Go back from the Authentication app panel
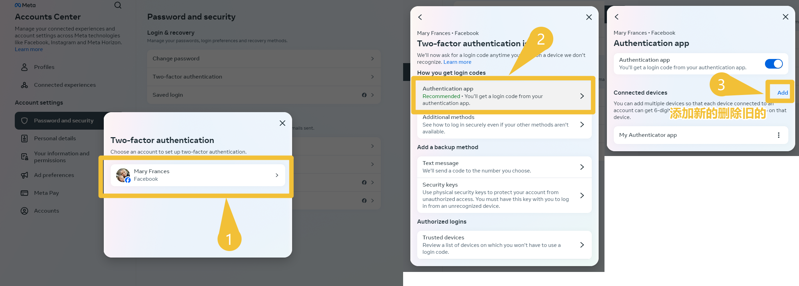Viewport: 799px width, 286px height. tap(617, 17)
